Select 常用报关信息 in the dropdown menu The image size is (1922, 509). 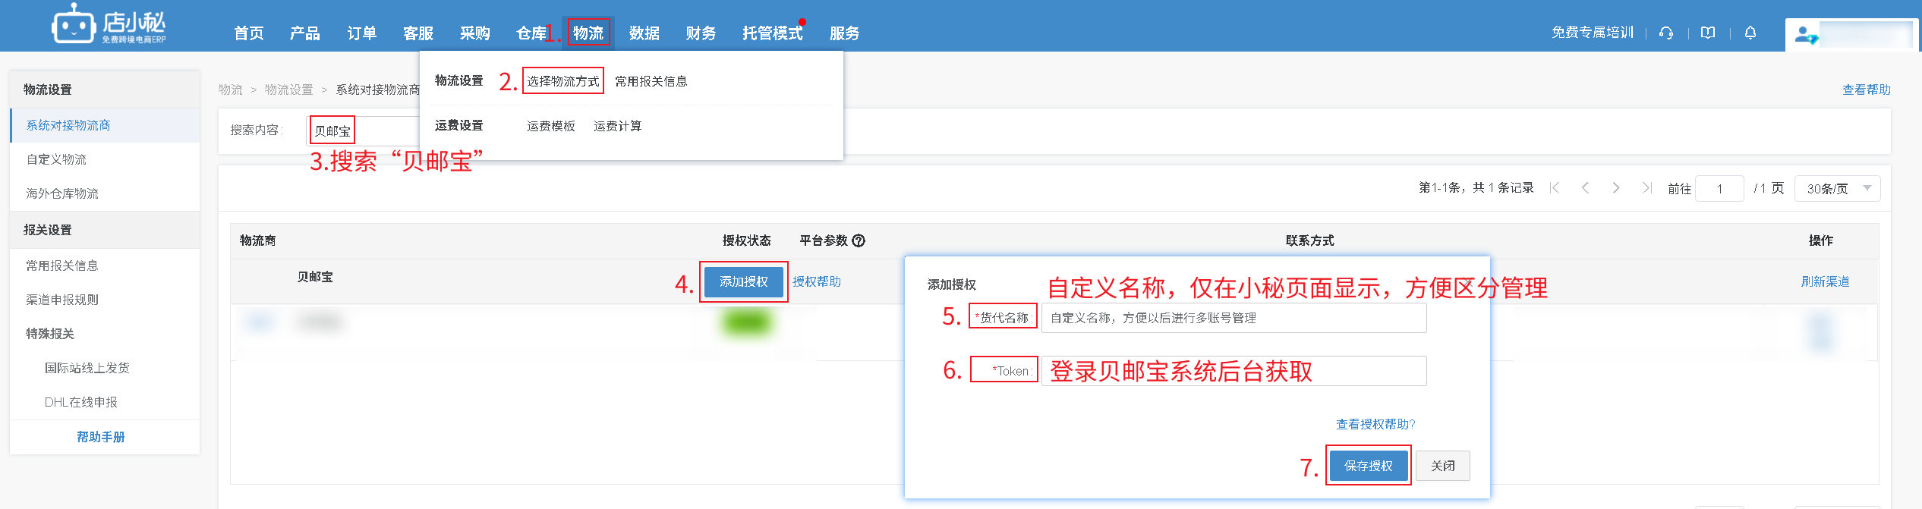[x=651, y=81]
